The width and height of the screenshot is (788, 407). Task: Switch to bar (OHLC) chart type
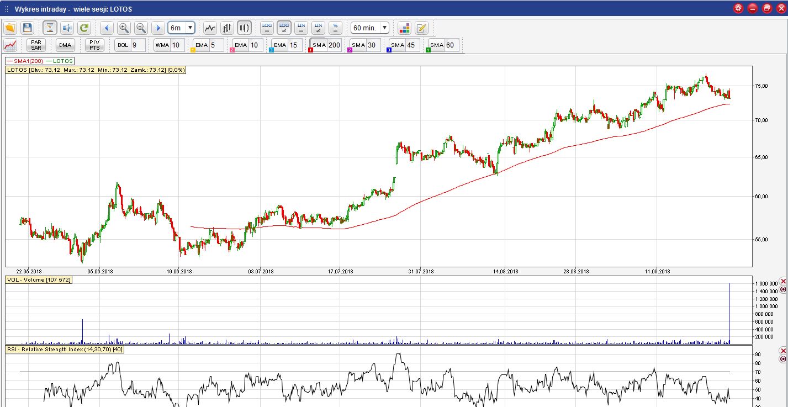coord(227,28)
